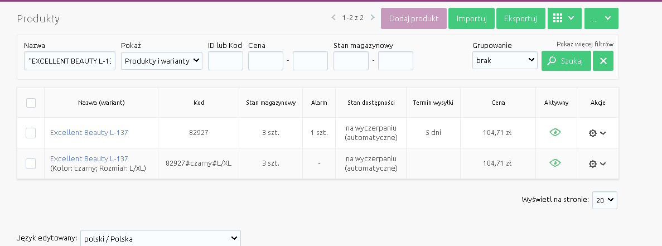
Task: Click the 1-2 z 2 pagination text
Action: (353, 18)
